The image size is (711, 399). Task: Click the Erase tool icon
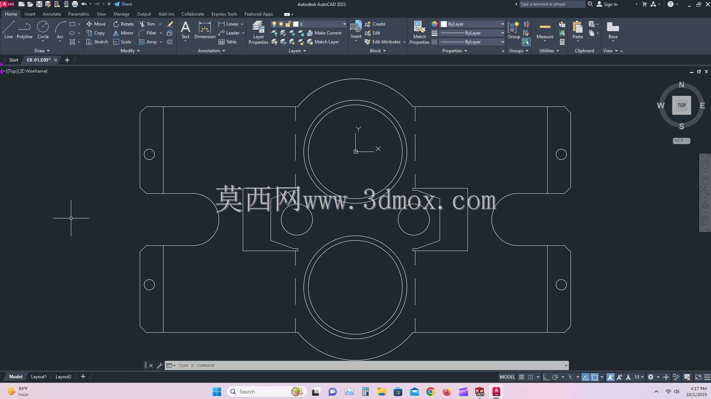tap(170, 24)
